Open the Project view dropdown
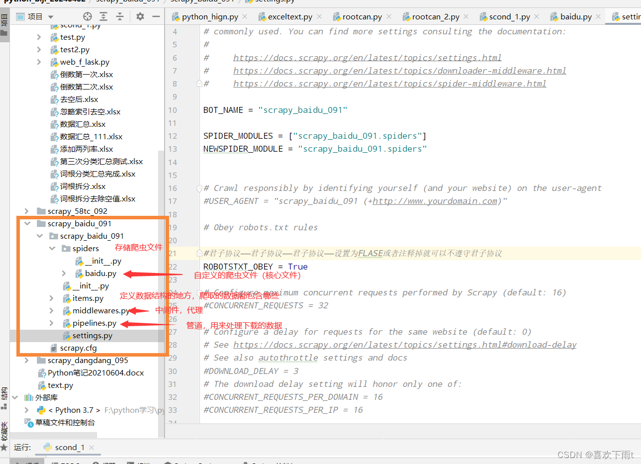This screenshot has width=641, height=464. (51, 17)
